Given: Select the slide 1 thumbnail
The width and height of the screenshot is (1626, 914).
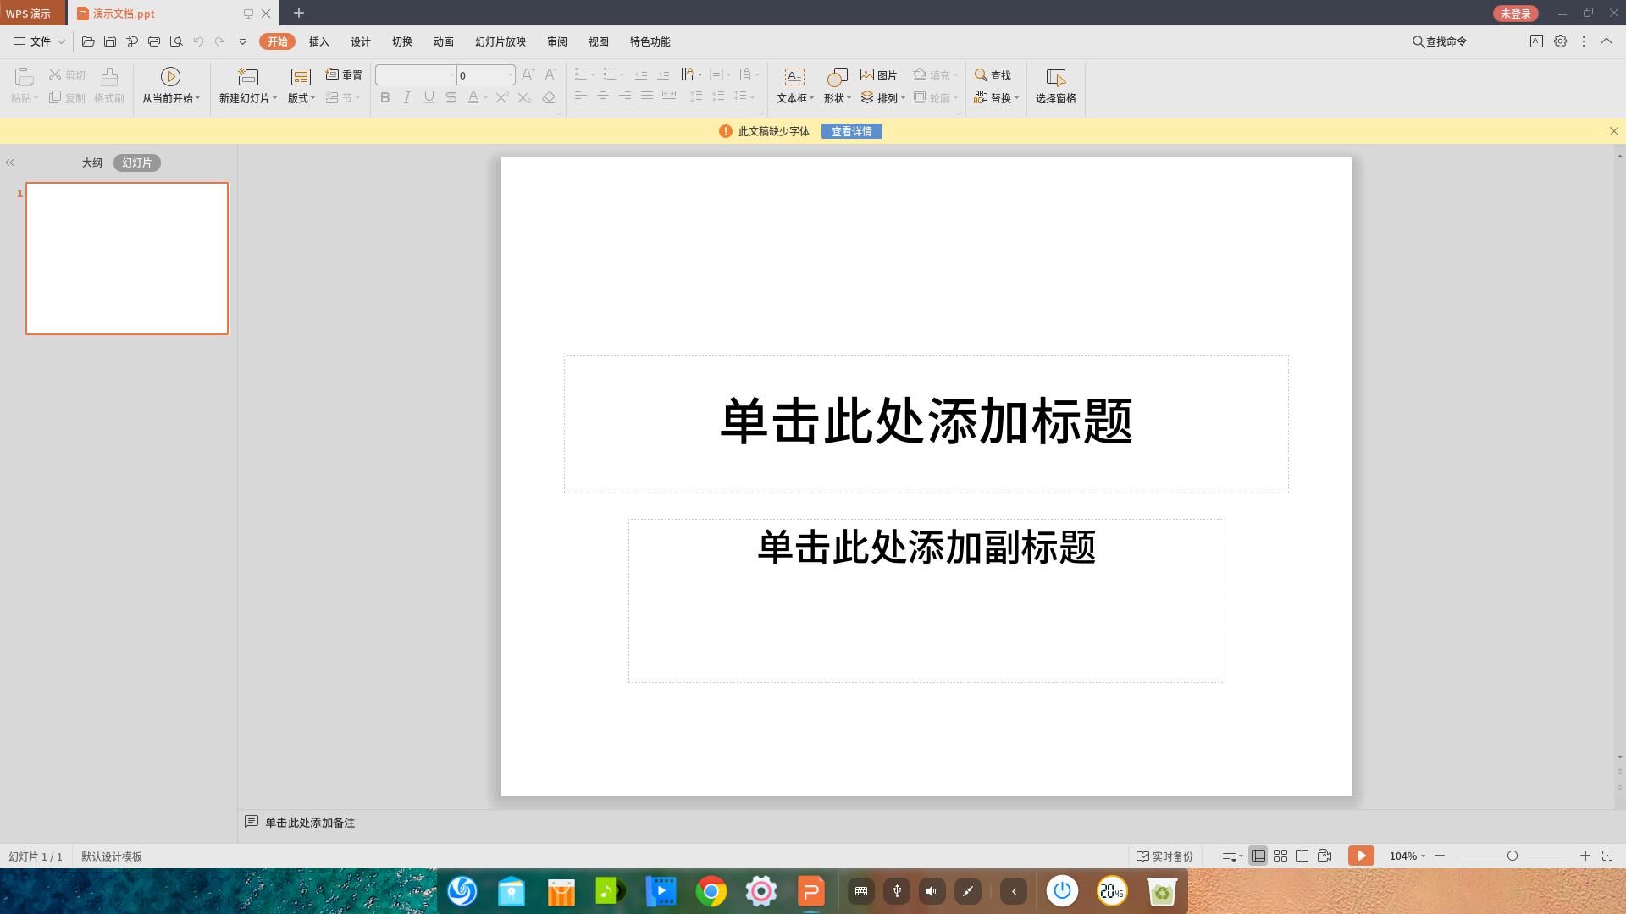Looking at the screenshot, I should click(126, 258).
